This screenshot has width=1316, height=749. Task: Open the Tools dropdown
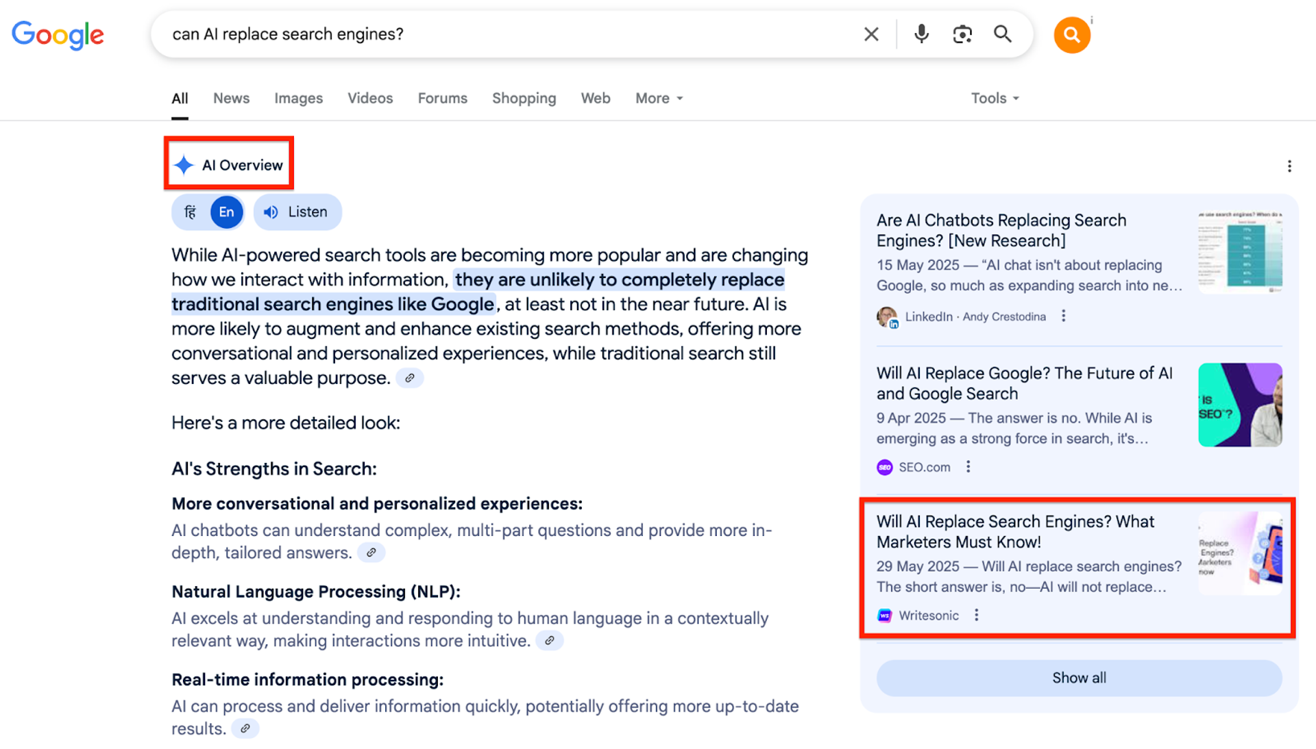tap(995, 99)
